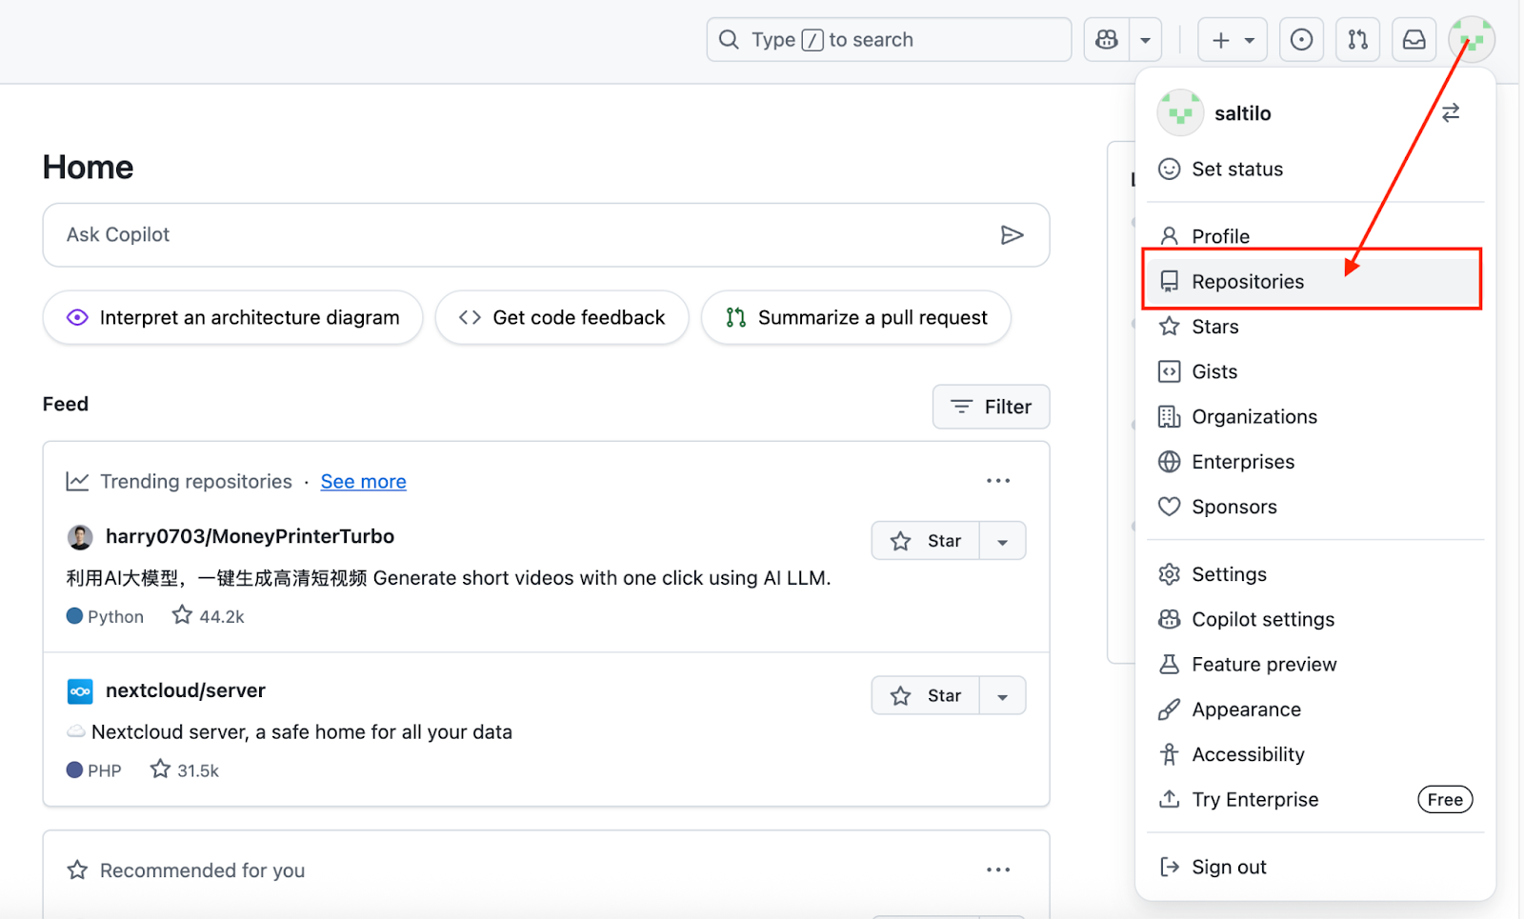Click the issues icon in the top bar

pos(1301,39)
